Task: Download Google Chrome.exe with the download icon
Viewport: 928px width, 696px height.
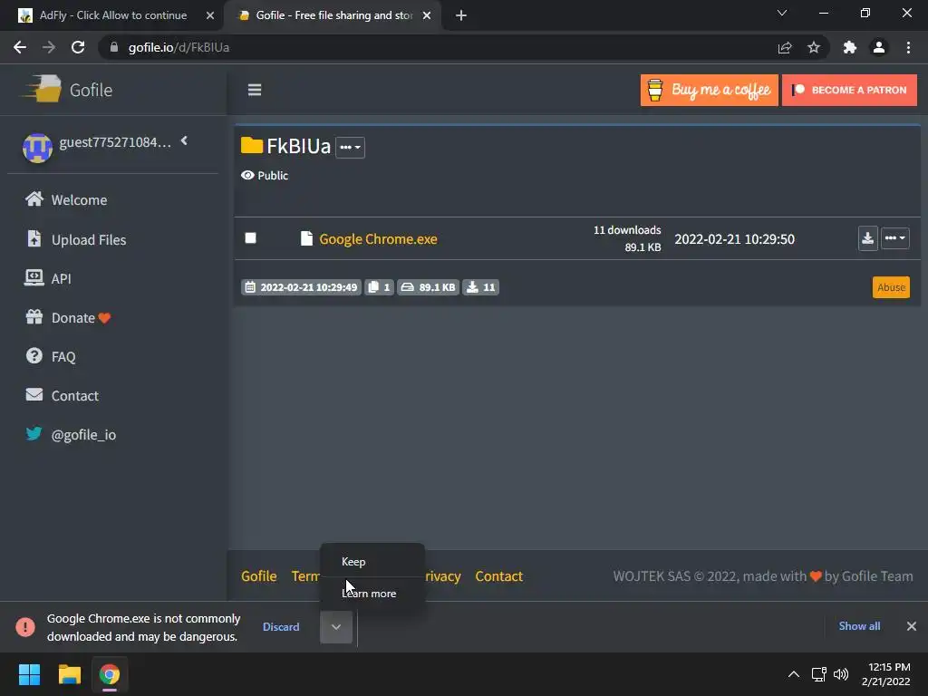Action: click(867, 238)
